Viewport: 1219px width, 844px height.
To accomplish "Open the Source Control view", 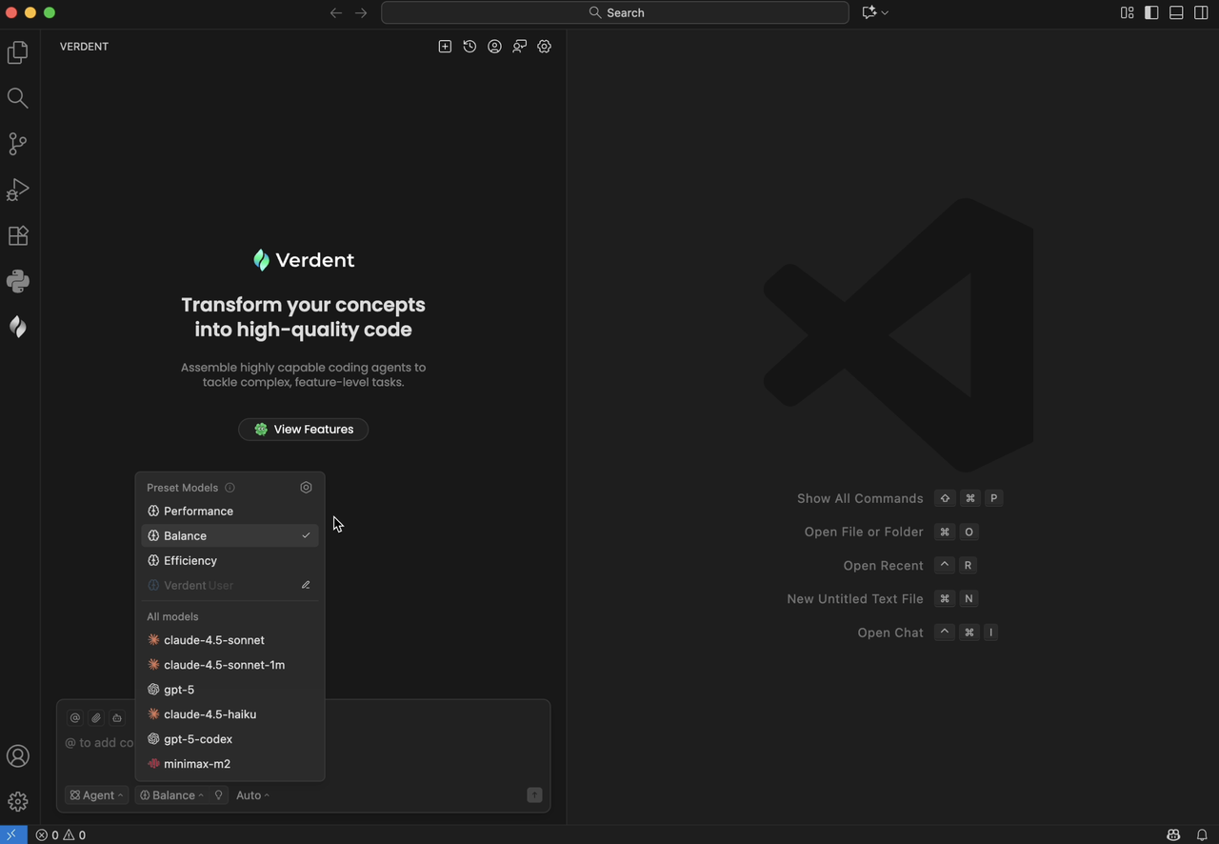I will [x=18, y=144].
